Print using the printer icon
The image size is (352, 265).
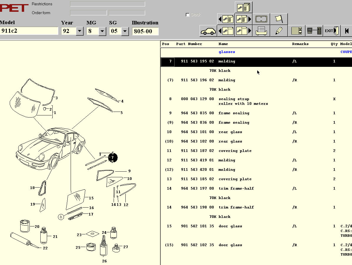tap(261, 31)
